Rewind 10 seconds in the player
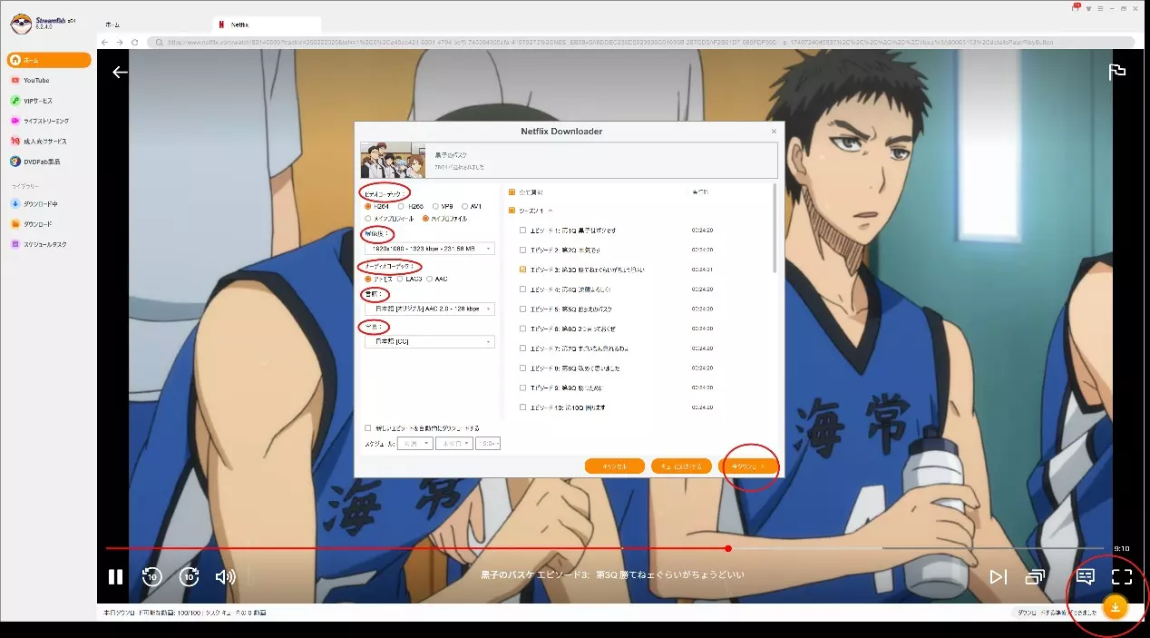The height and width of the screenshot is (638, 1150). (x=151, y=576)
